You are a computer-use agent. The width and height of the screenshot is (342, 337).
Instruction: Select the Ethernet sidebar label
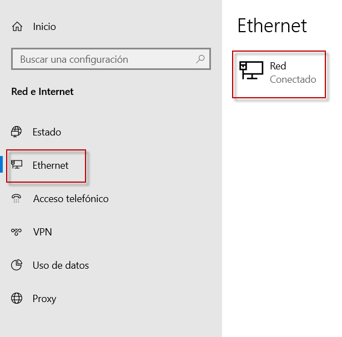[x=51, y=165]
